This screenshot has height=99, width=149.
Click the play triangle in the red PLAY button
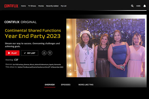point(9,53)
